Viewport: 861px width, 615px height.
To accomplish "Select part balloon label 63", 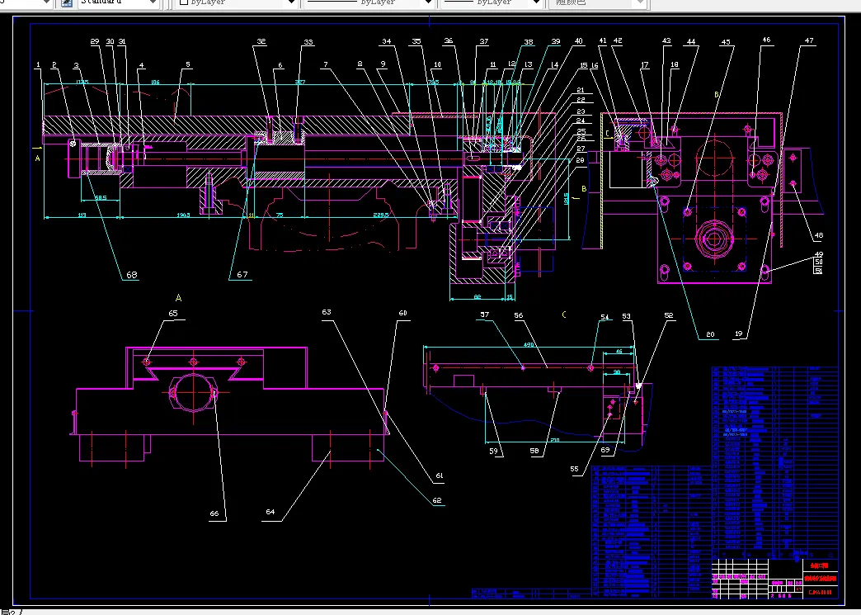I will tap(327, 311).
